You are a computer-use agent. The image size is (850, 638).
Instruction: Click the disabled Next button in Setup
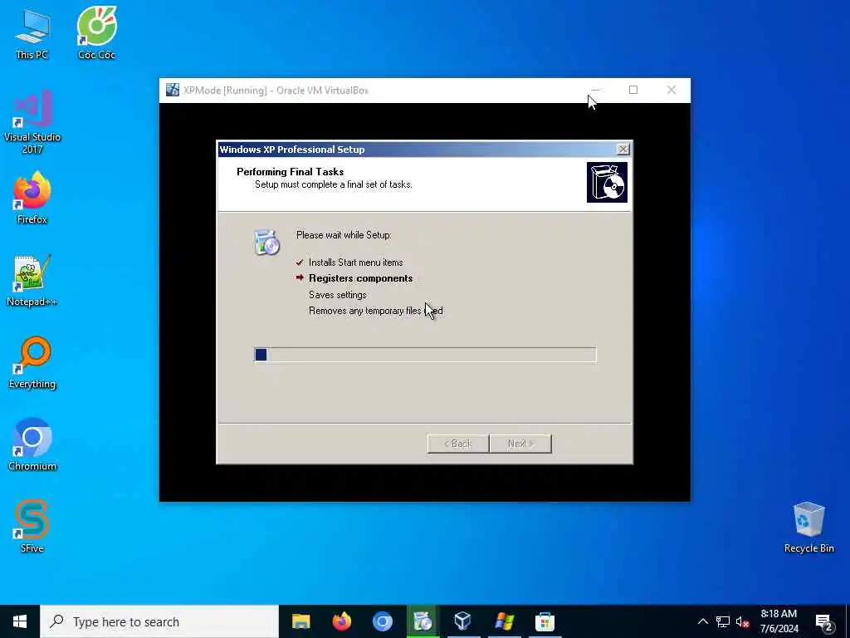point(520,444)
